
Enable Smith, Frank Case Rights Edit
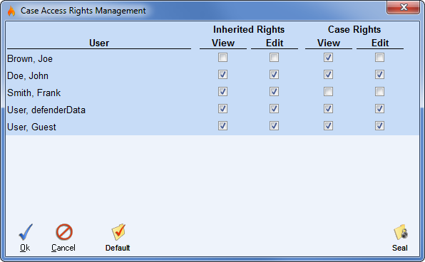click(379, 91)
